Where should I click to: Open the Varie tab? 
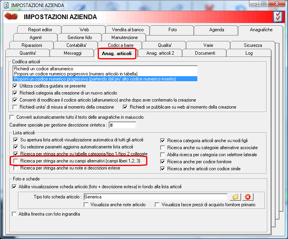208,45
